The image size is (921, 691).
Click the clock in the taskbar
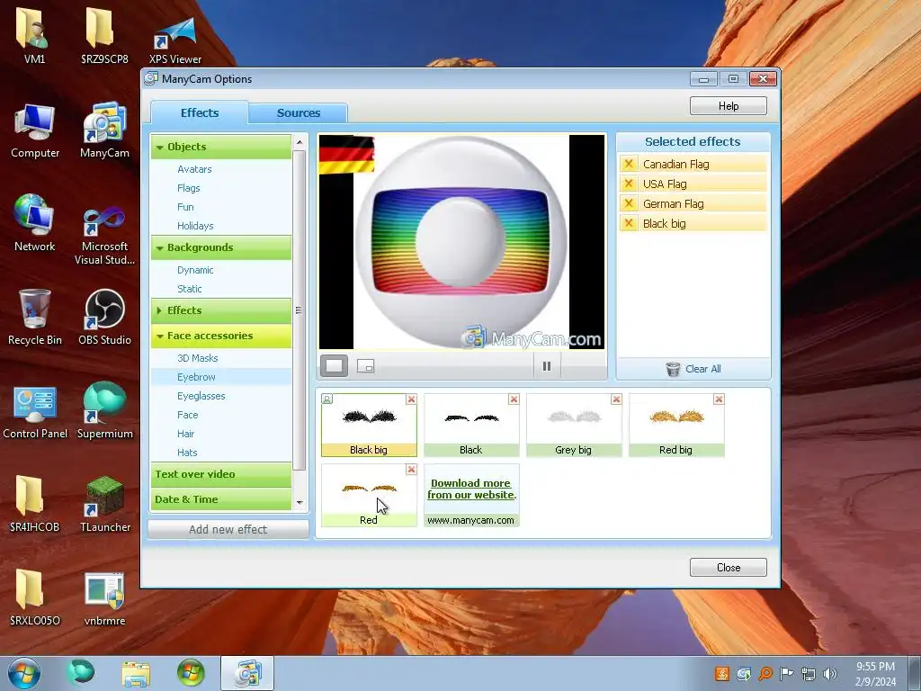(875, 674)
